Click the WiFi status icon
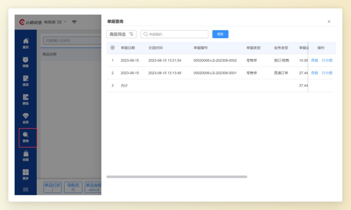Image resolution: width=351 pixels, height=210 pixels. click(74, 22)
